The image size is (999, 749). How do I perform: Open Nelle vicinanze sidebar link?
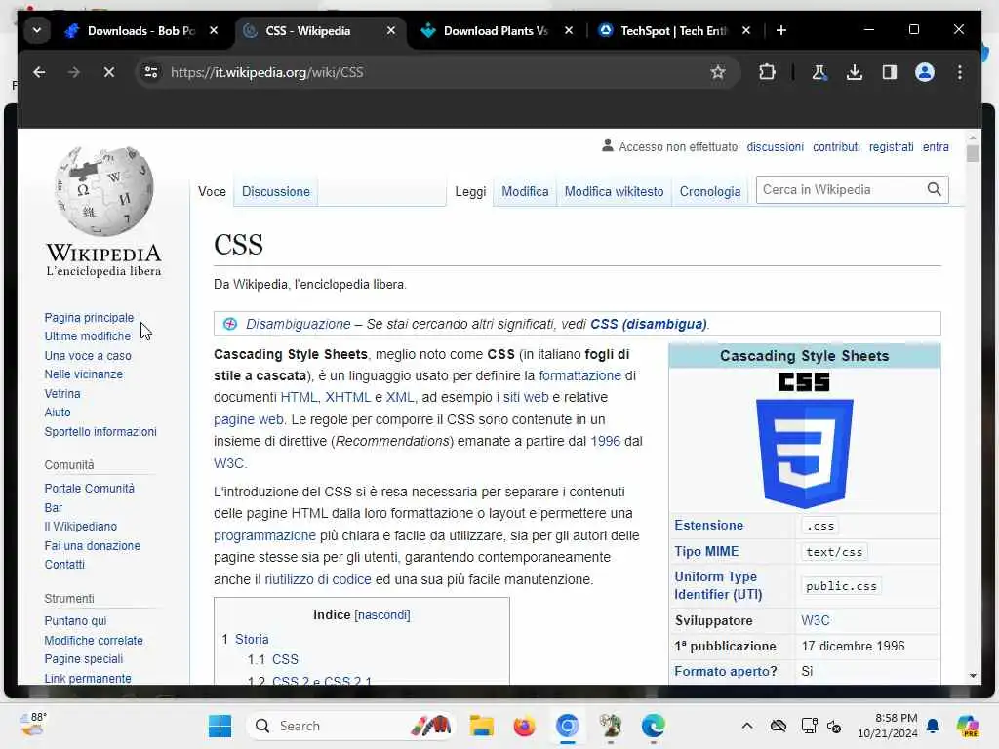(x=84, y=374)
